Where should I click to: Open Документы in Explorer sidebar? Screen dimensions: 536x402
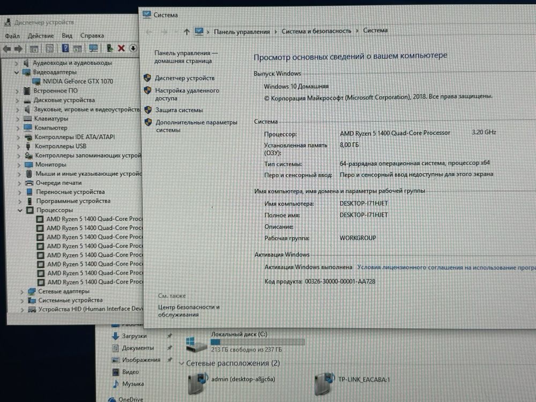coord(138,348)
